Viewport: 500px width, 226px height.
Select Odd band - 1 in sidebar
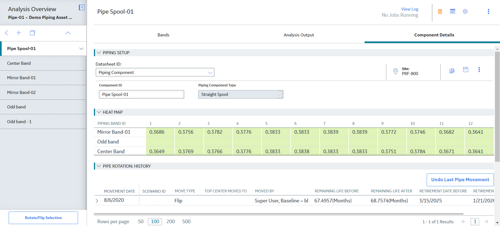[43, 121]
